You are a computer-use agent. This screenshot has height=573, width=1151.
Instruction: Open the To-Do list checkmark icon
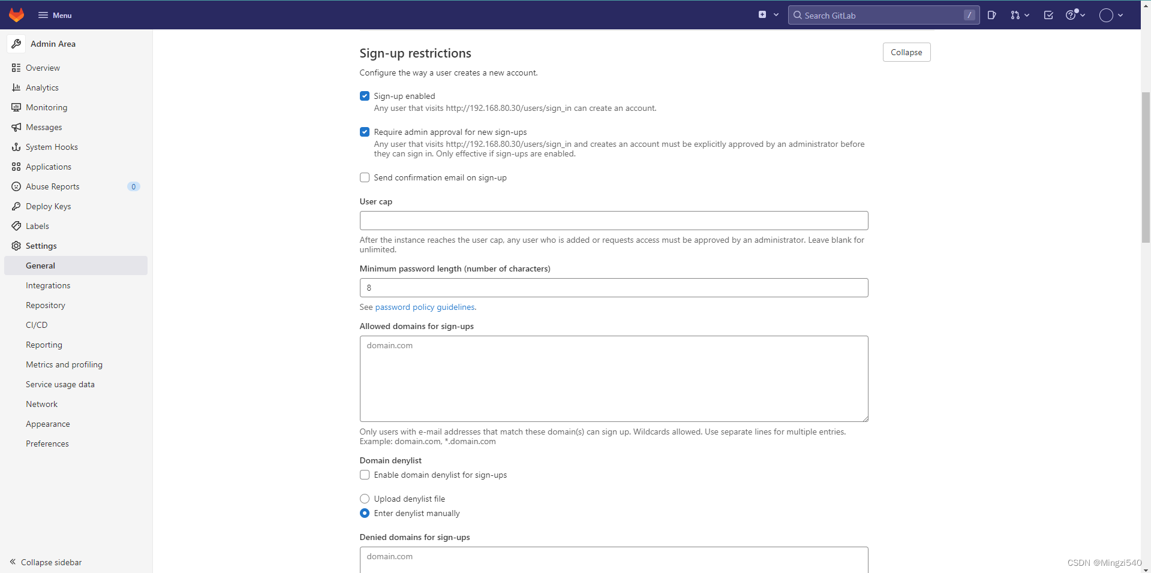pos(1048,15)
